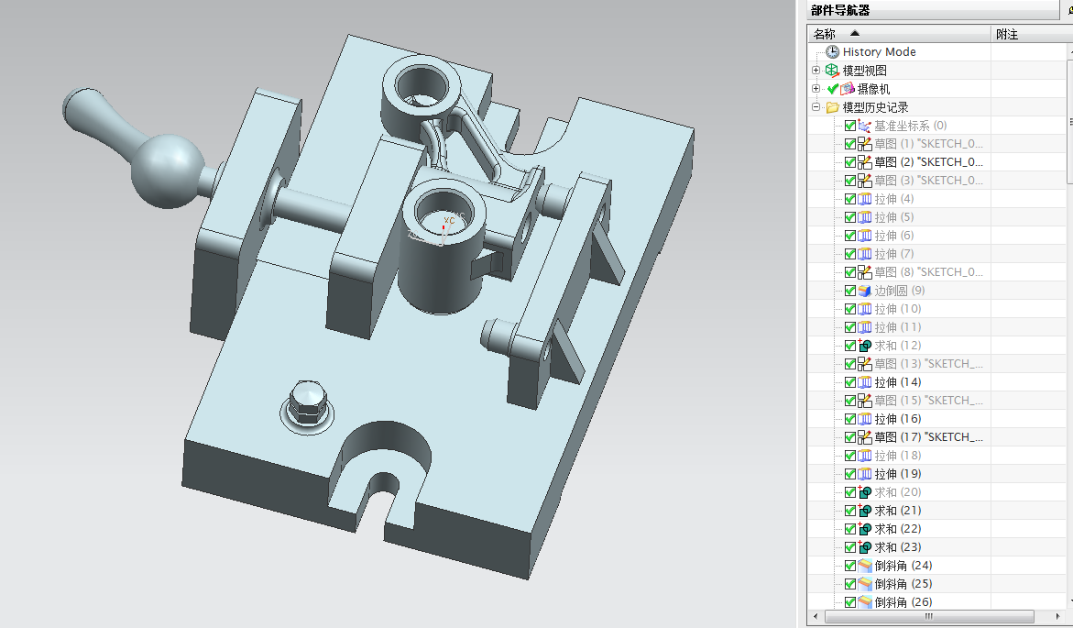Click the extrude icon of 拉伸 (14)

865,382
